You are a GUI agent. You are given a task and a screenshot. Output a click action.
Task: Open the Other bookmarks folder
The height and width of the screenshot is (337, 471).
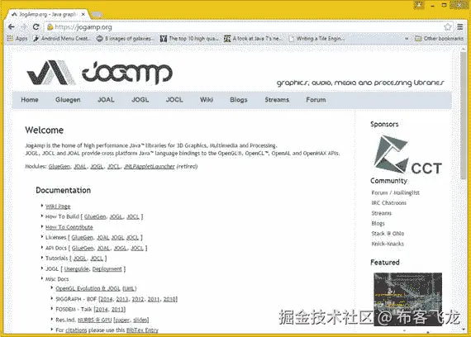tap(439, 39)
